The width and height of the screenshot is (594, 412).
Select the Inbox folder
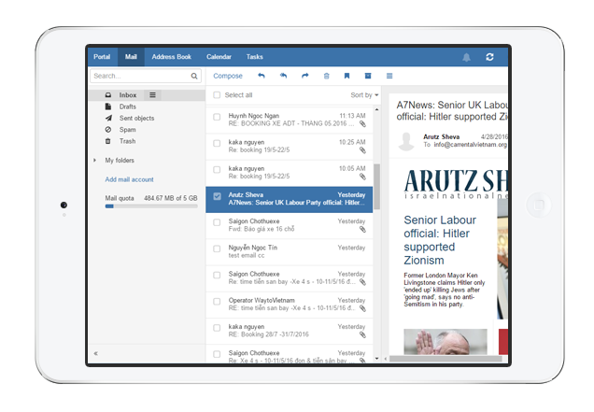click(128, 95)
